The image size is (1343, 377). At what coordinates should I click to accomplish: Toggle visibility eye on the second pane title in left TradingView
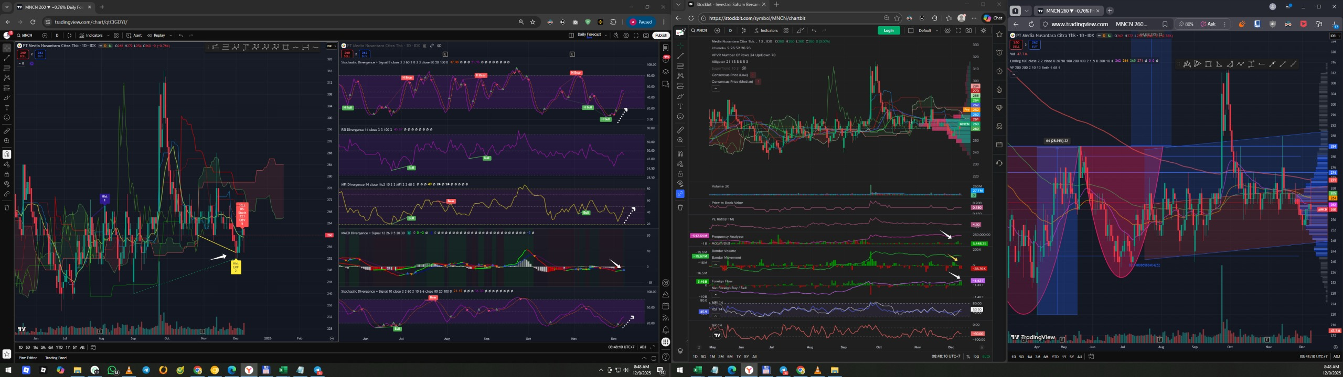(439, 46)
